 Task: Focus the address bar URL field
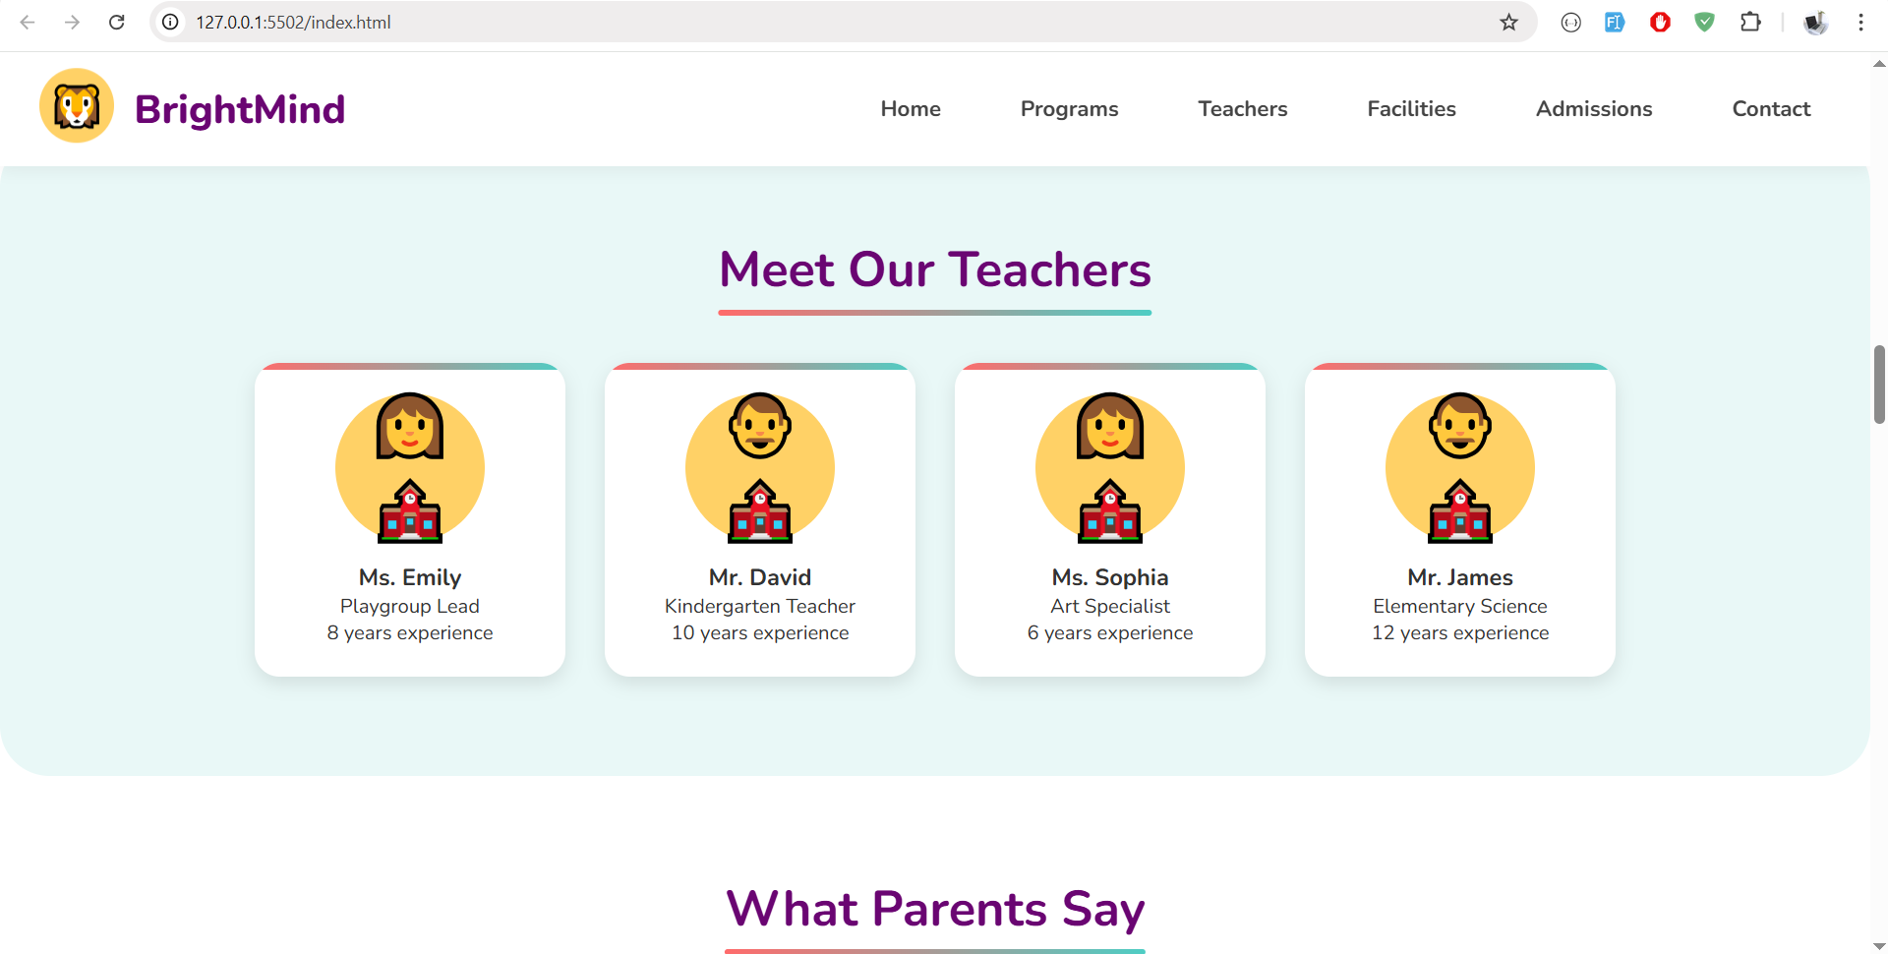[787, 23]
